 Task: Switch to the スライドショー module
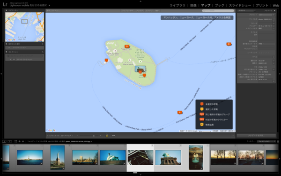[240, 5]
